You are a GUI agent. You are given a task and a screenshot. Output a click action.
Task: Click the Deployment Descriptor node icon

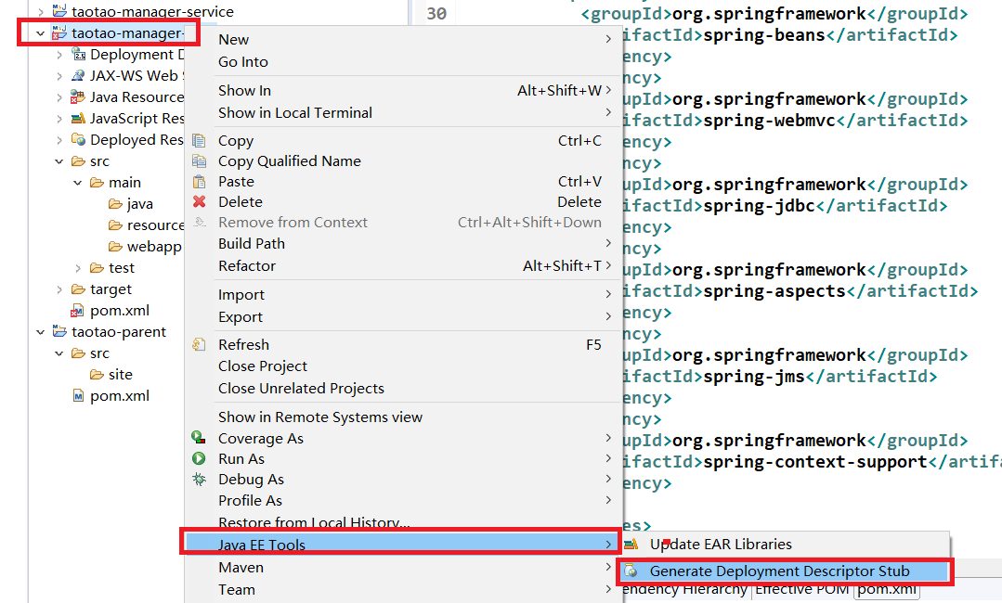click(79, 55)
